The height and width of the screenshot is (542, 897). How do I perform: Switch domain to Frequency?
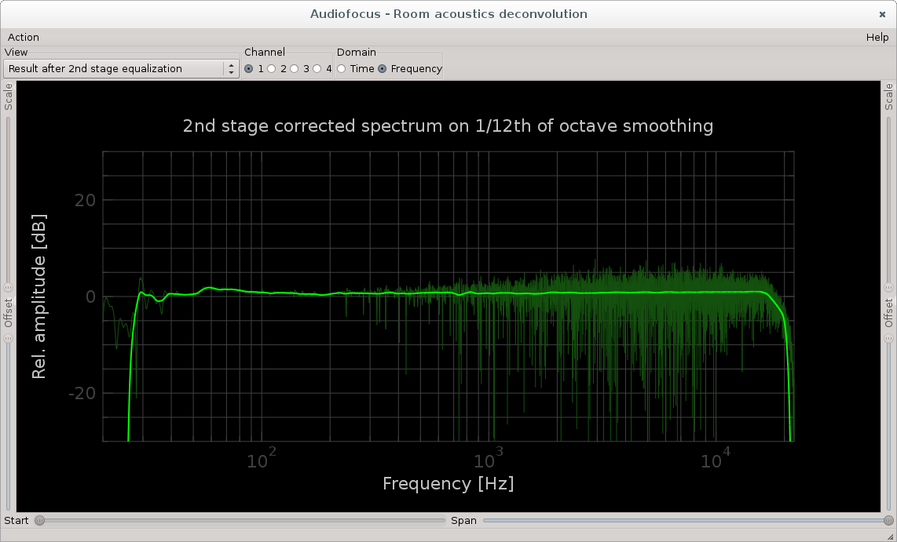click(x=383, y=68)
